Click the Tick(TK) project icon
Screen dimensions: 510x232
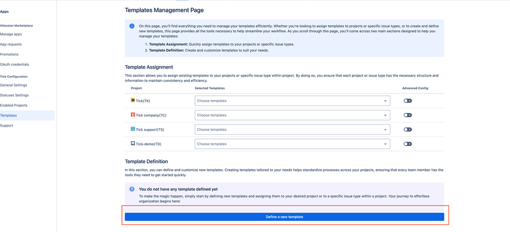pyautogui.click(x=133, y=100)
